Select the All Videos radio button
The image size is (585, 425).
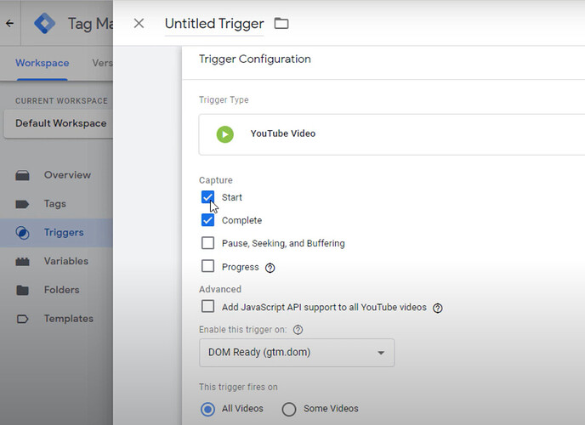[207, 409]
